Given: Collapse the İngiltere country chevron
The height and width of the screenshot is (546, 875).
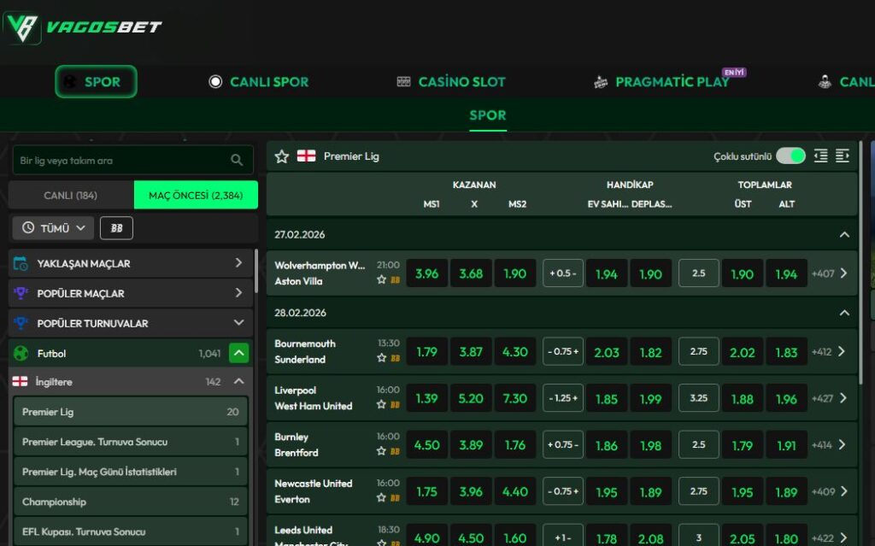Looking at the screenshot, I should click(239, 381).
